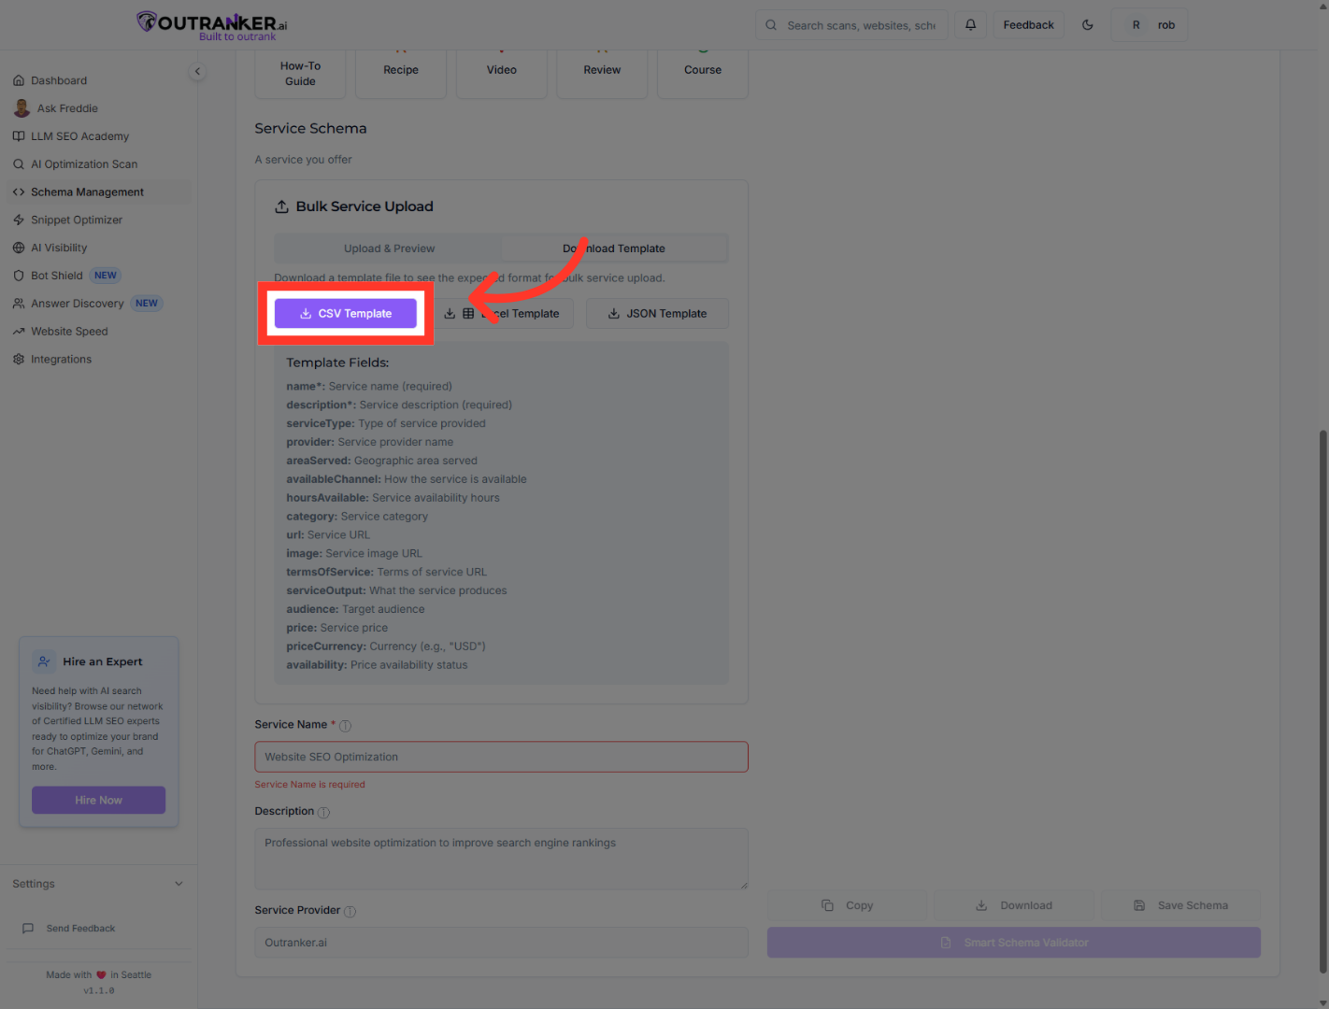Open the Integrations settings

pos(61,359)
